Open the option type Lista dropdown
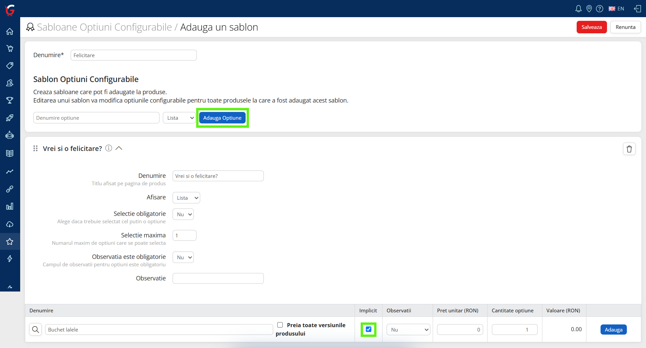 [179, 118]
